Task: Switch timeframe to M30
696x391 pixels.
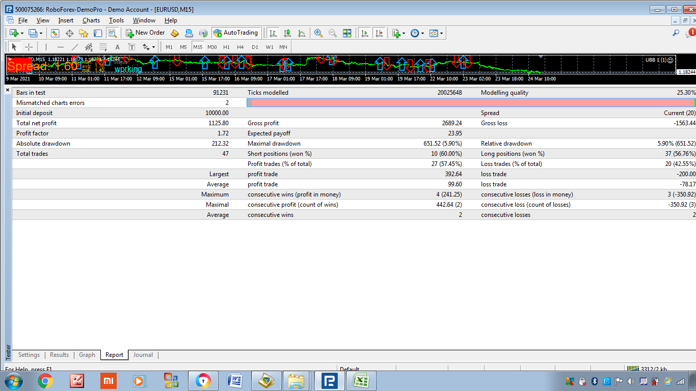Action: [x=212, y=47]
